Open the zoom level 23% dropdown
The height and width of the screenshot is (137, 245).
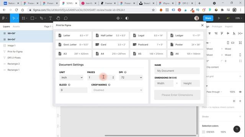tap(238, 18)
